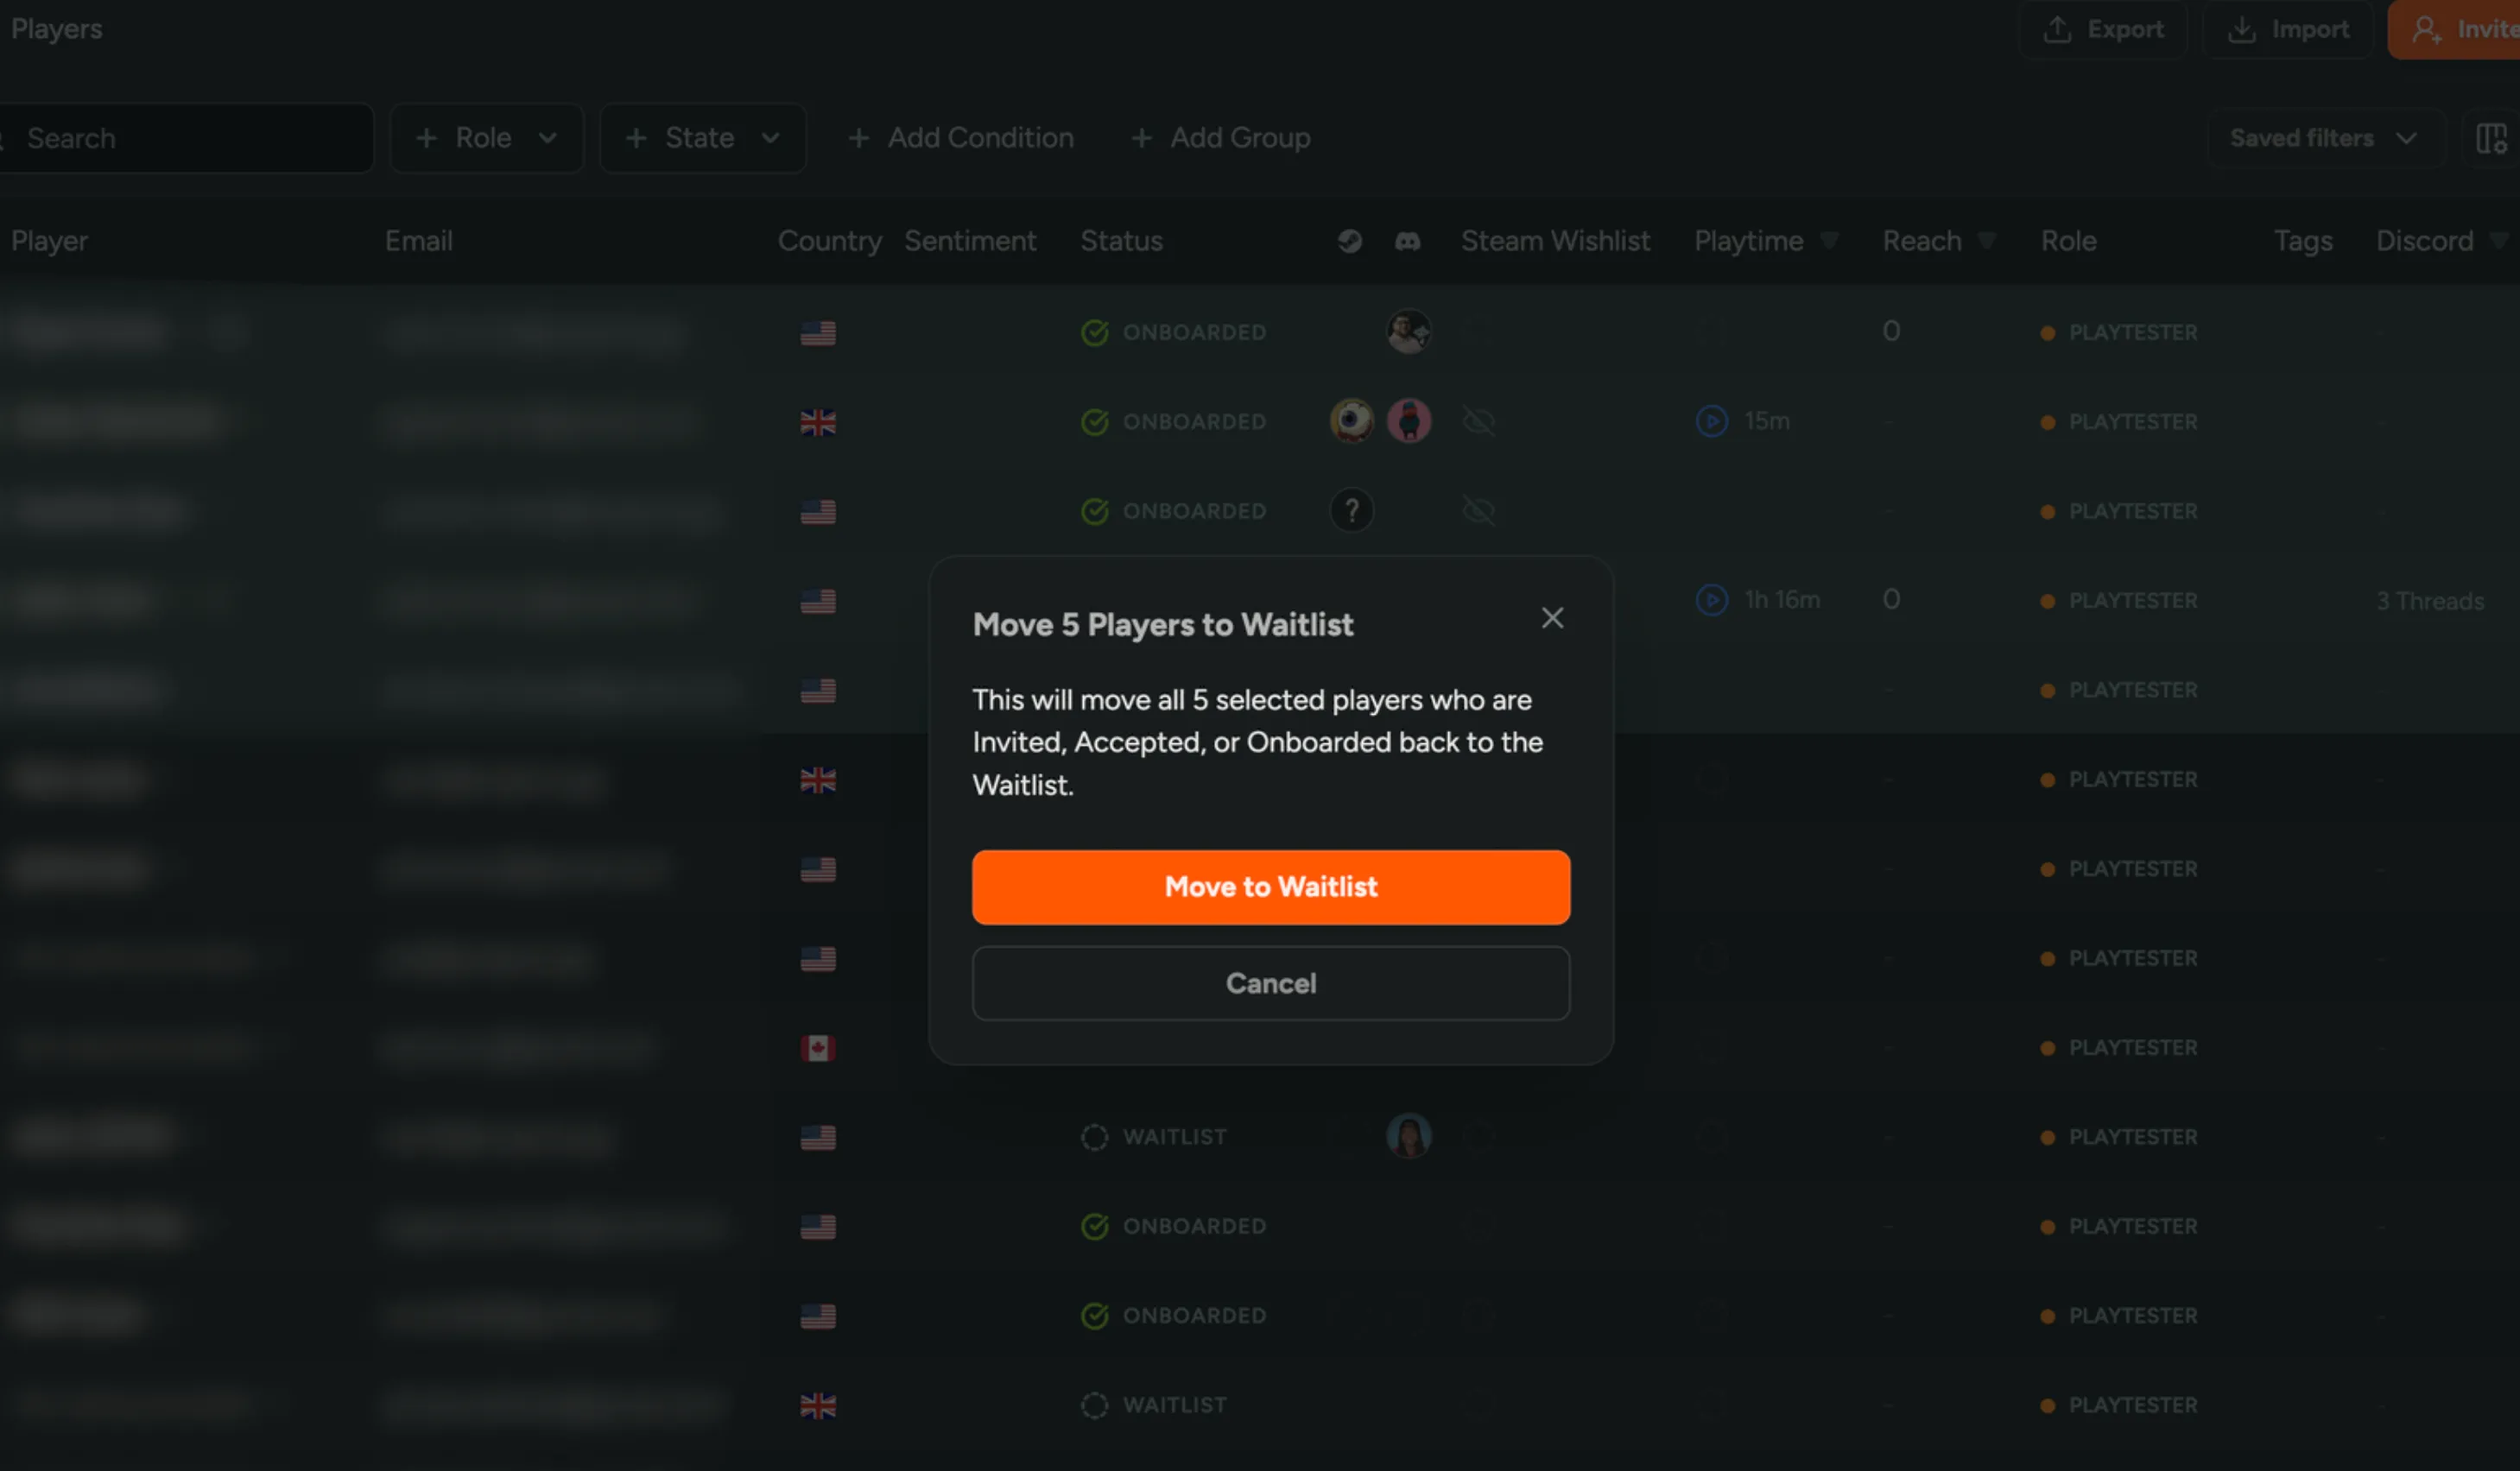Click the question mark sentiment avatar icon

click(1352, 511)
